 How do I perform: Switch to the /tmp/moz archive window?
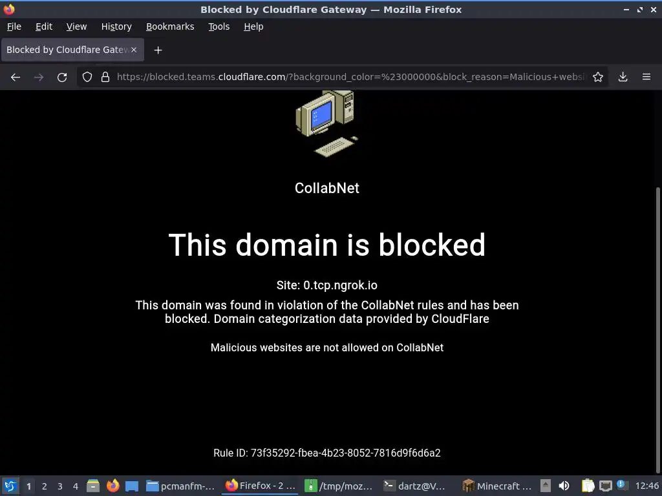pos(339,486)
